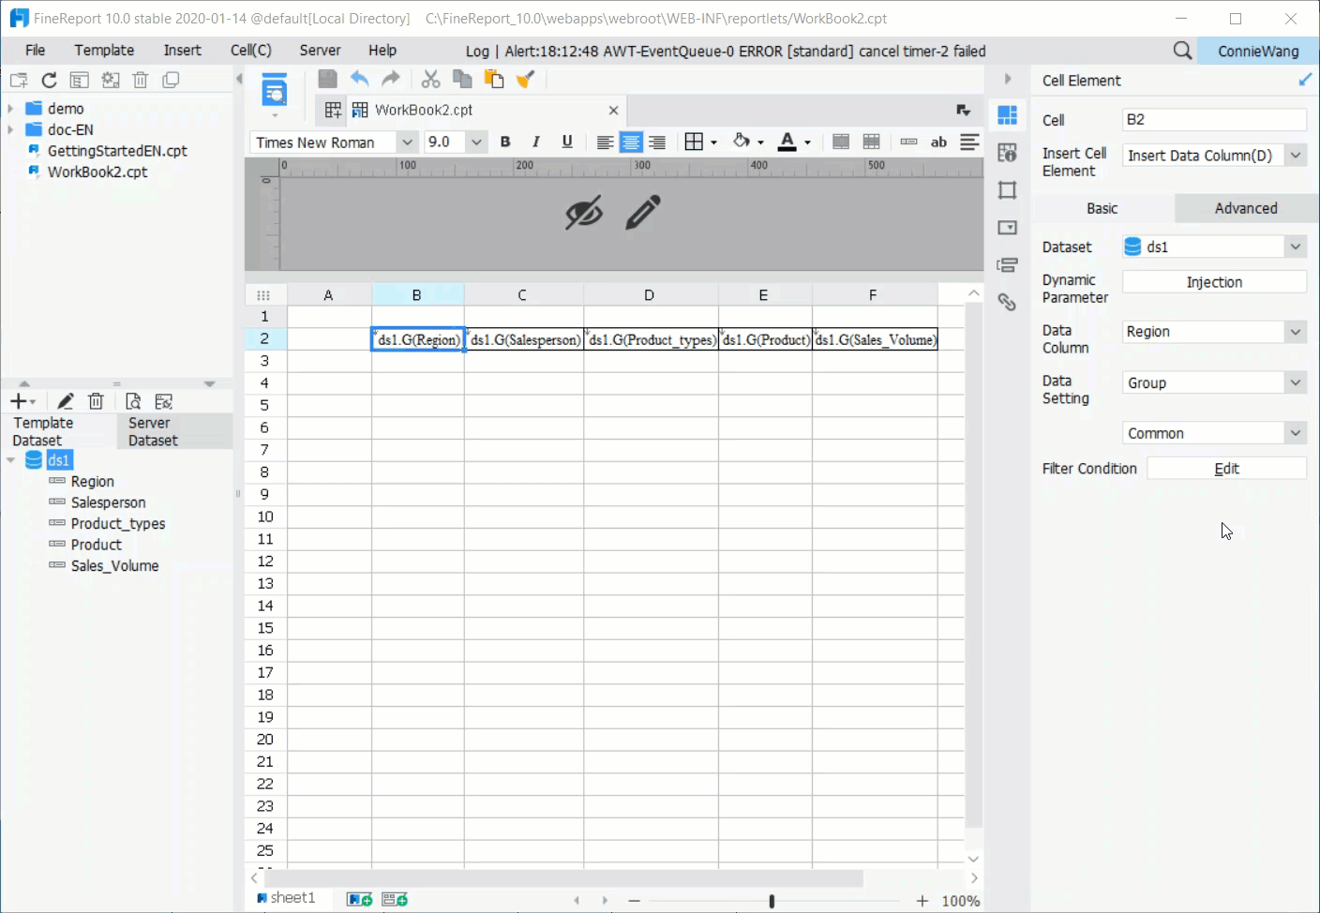Viewport: 1320px width, 913px height.
Task: Select cell C2 ds1.G(Salesperson)
Action: [524, 339]
